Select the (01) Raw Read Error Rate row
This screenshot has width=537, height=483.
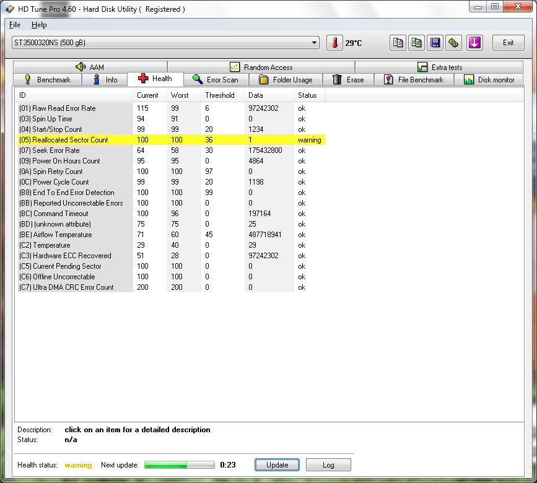coord(171,108)
